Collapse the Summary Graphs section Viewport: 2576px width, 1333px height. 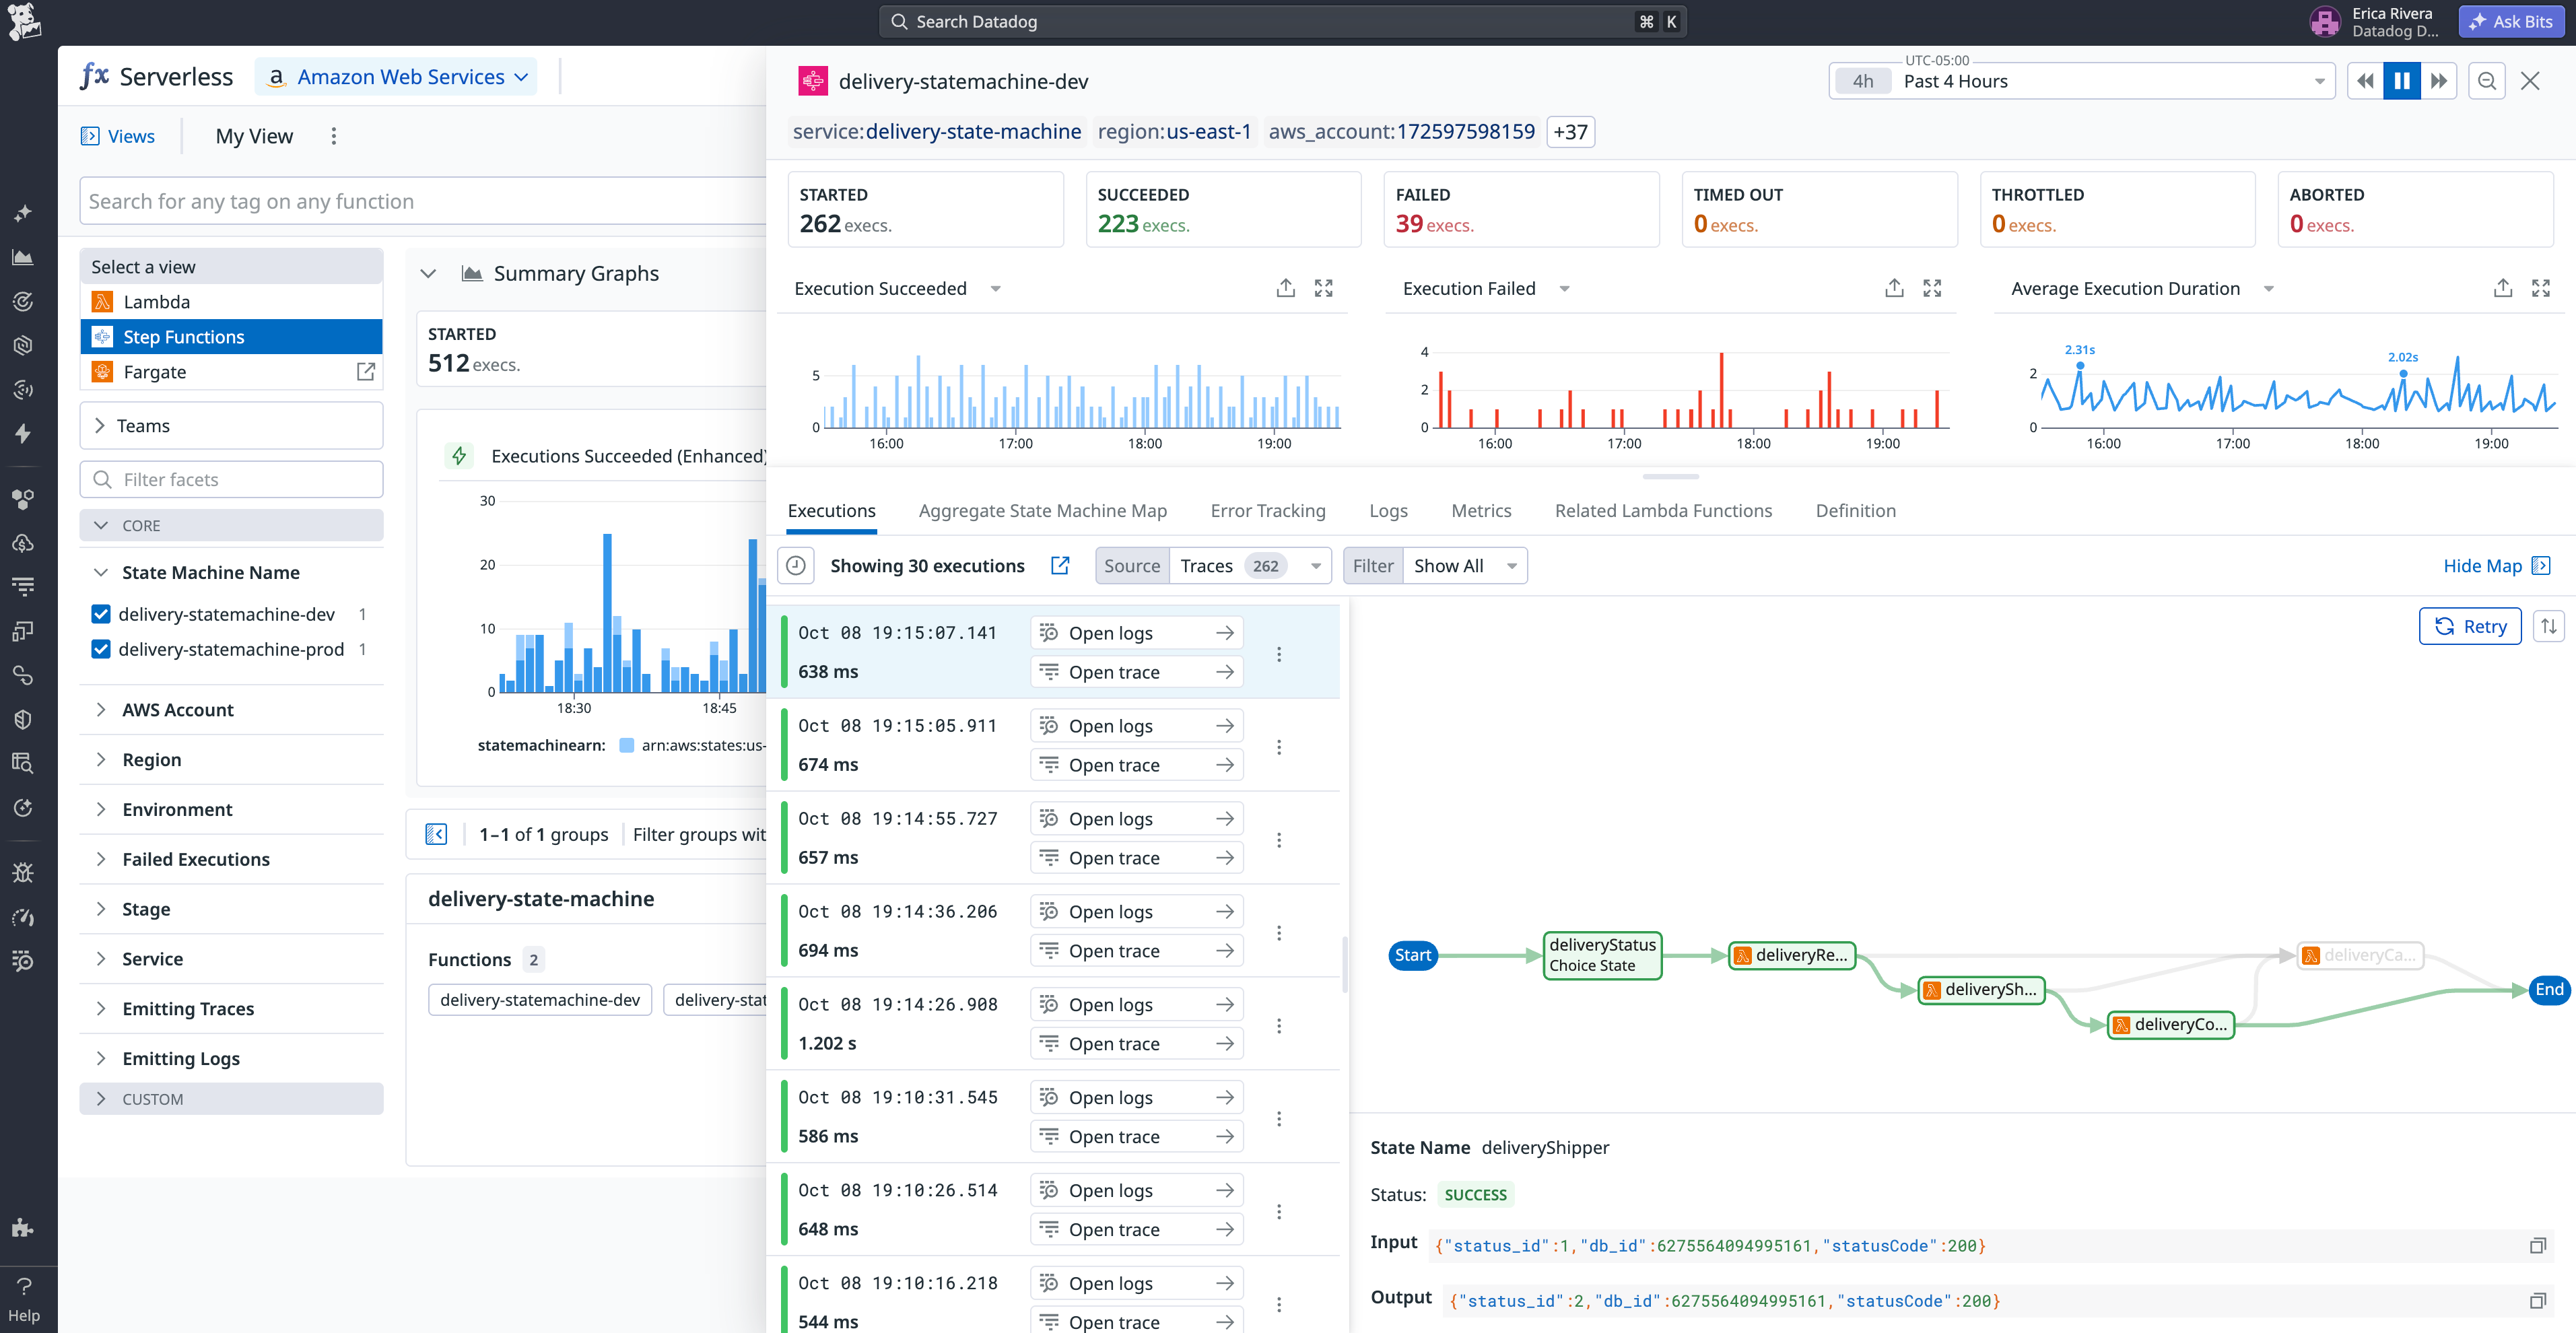[x=428, y=273]
